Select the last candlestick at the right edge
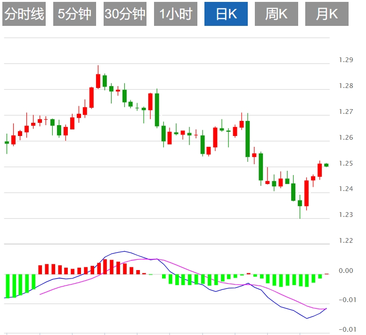The height and width of the screenshot is (335, 366). (326, 165)
